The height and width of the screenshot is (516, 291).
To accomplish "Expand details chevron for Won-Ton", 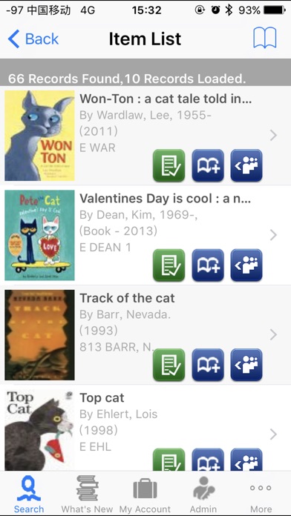I will tap(273, 135).
